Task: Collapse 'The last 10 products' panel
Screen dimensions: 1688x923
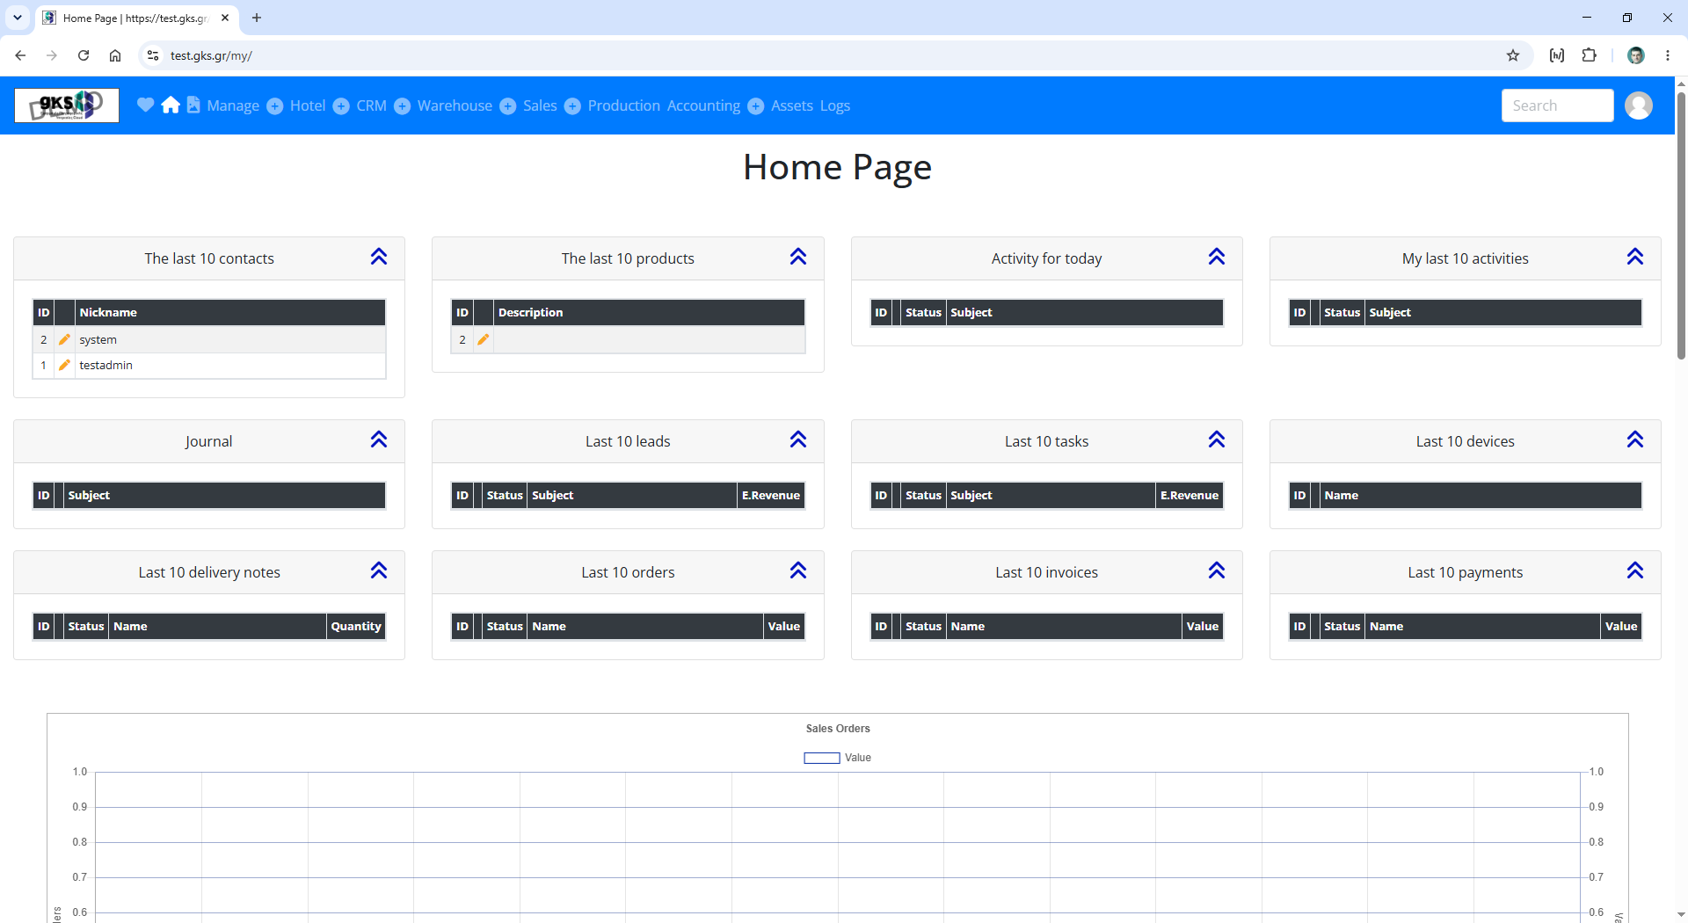Action: coord(798,257)
